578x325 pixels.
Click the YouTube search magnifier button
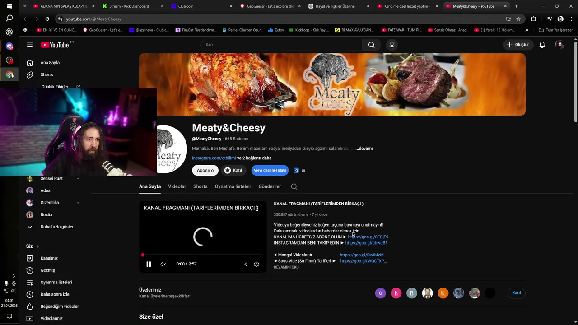click(371, 45)
